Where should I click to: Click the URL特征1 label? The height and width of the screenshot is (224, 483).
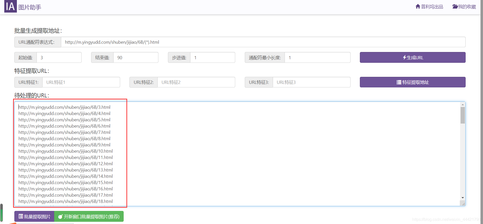point(28,82)
